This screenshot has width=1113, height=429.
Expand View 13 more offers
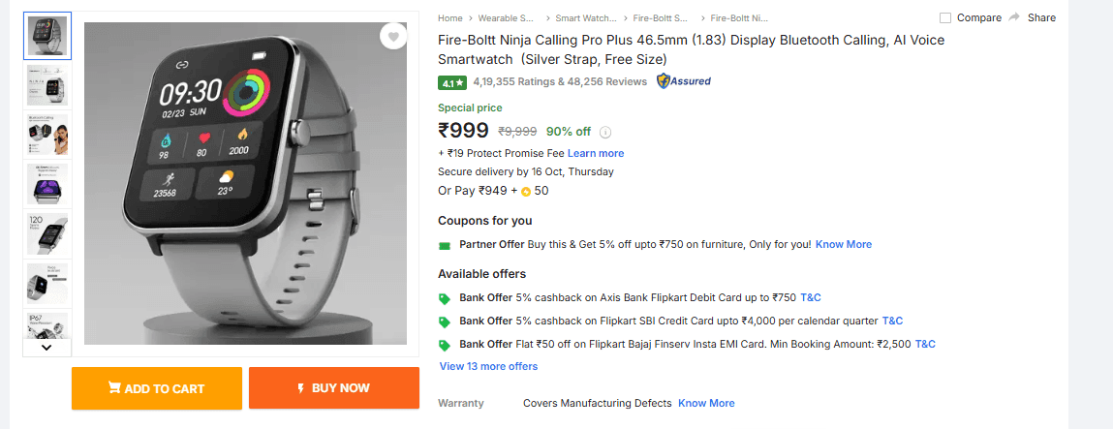tap(488, 366)
